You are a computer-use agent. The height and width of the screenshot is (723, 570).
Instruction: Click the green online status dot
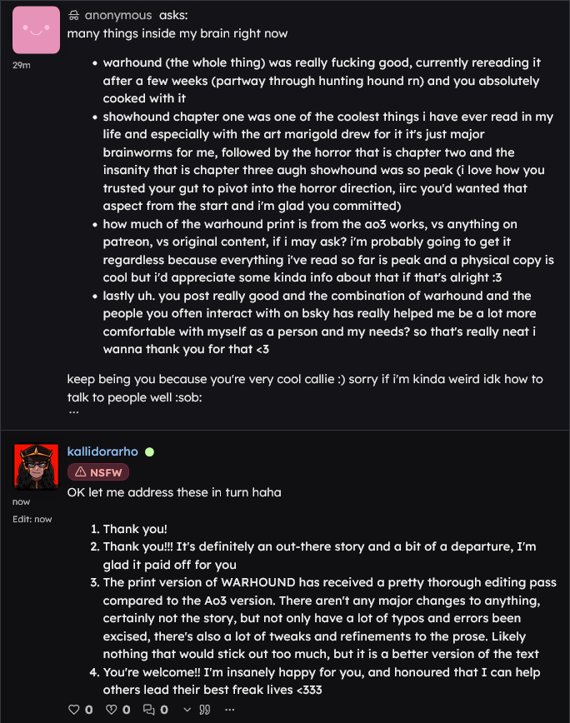click(149, 451)
